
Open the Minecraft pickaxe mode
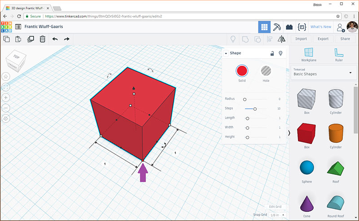pos(277,27)
